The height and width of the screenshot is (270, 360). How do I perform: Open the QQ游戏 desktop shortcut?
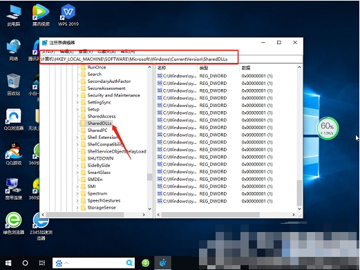pos(13,154)
